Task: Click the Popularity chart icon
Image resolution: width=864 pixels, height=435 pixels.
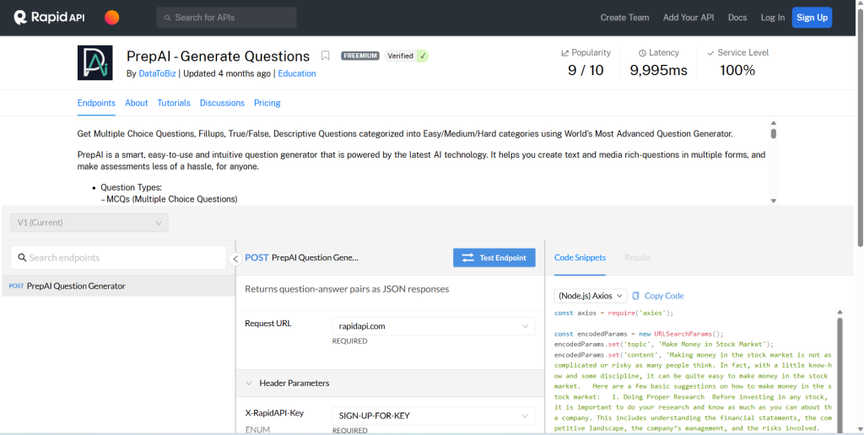Action: [x=564, y=53]
